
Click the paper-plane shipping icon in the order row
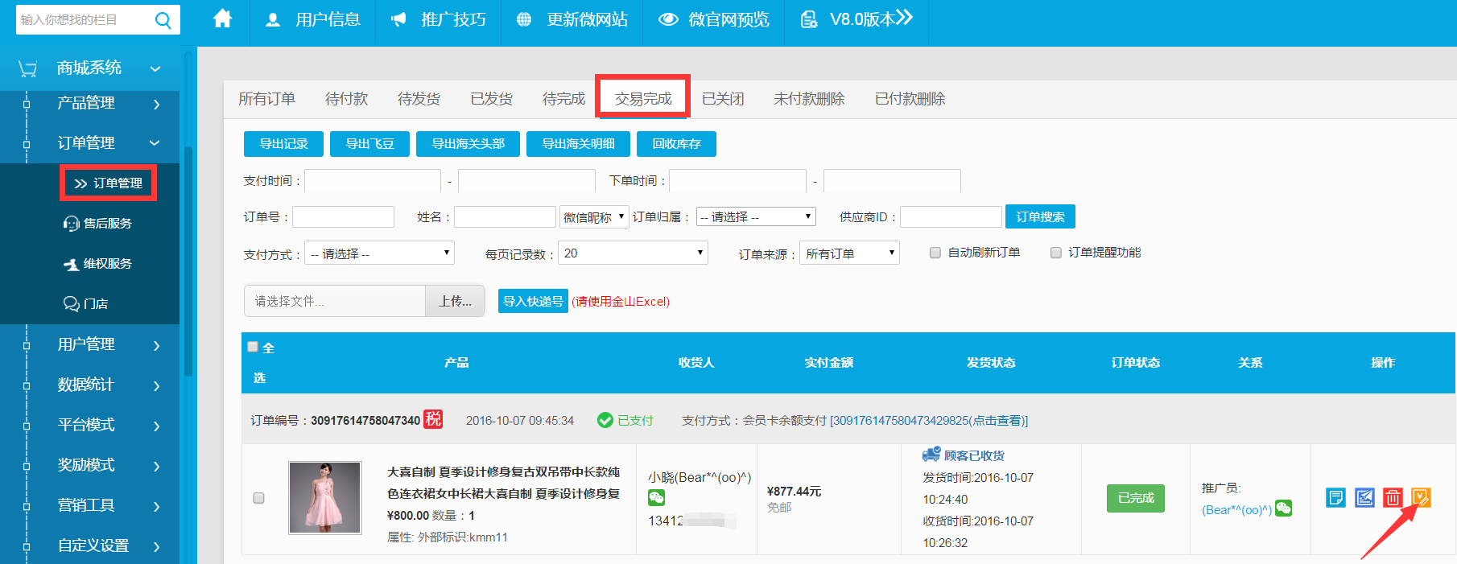[1364, 498]
